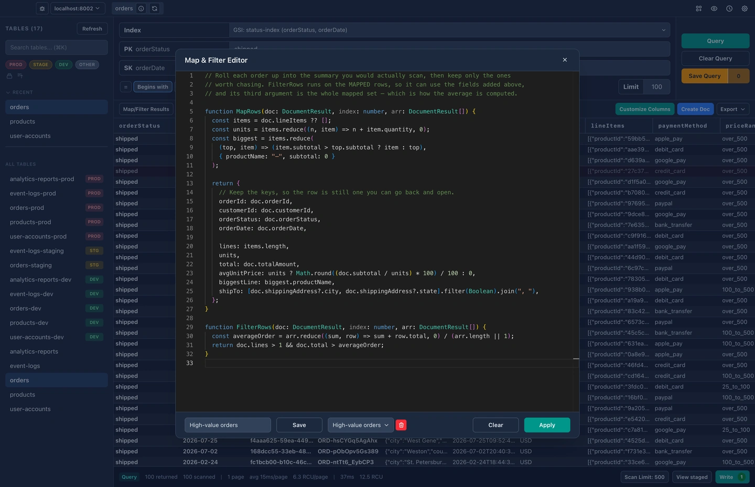Click Refresh tables button
The height and width of the screenshot is (487, 755).
(92, 29)
